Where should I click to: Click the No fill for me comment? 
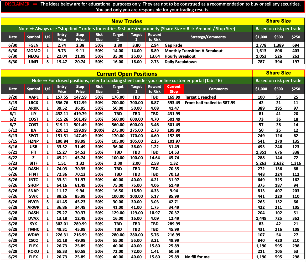[x=197, y=257]
